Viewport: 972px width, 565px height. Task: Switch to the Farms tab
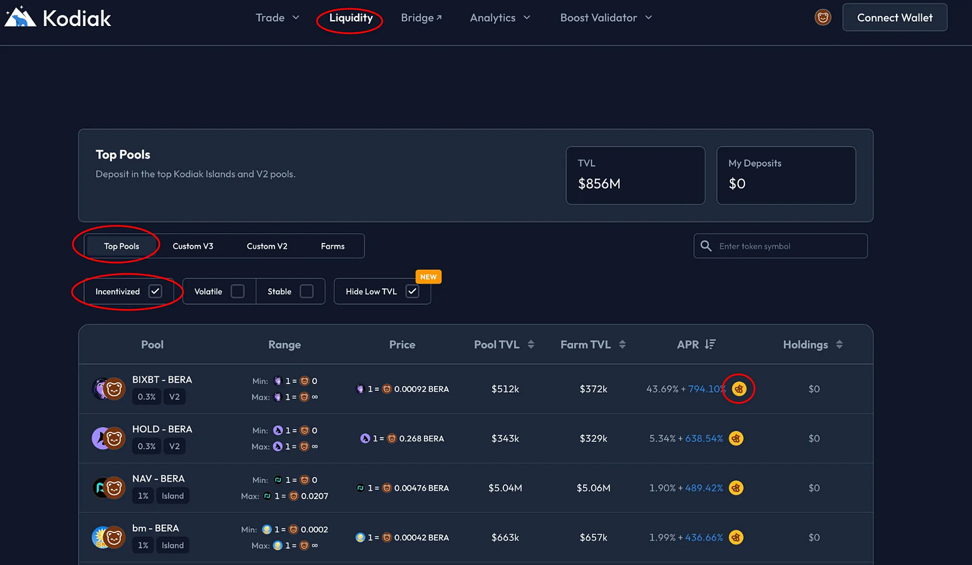pos(332,246)
